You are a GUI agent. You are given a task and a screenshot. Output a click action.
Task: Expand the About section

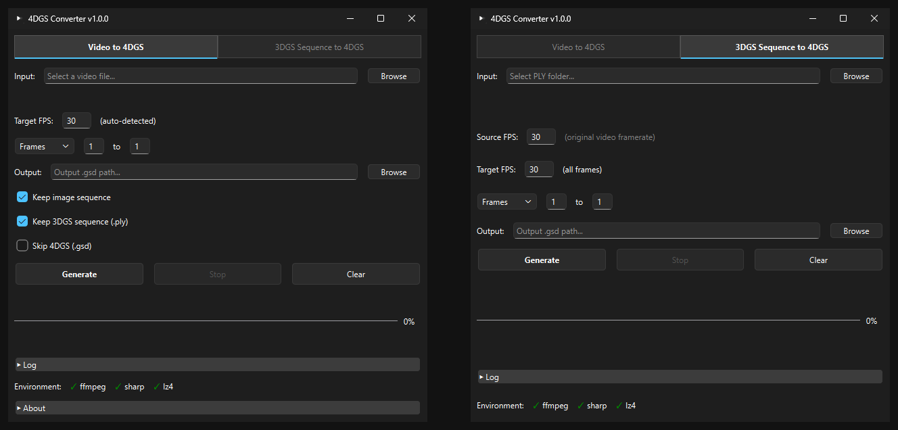pos(218,408)
